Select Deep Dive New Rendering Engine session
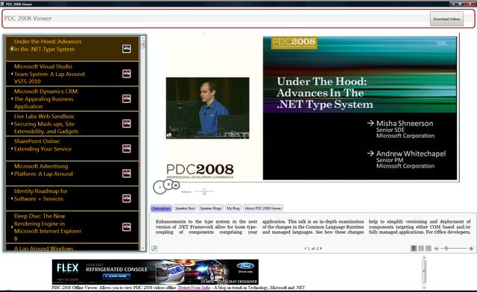The height and width of the screenshot is (292, 477). point(72,227)
